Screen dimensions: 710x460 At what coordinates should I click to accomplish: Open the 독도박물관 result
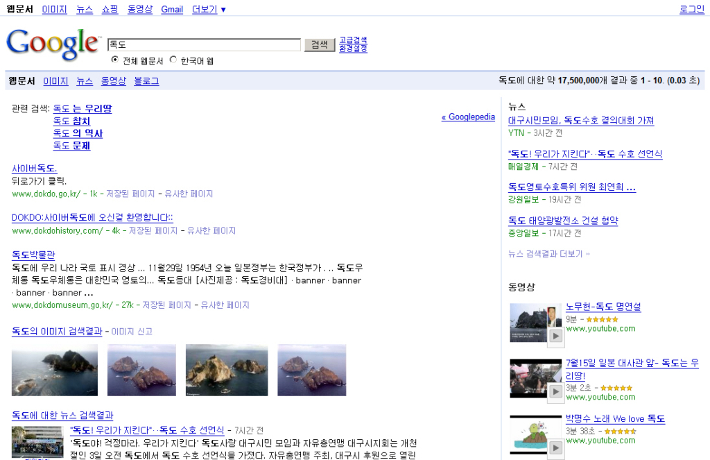[x=33, y=255]
